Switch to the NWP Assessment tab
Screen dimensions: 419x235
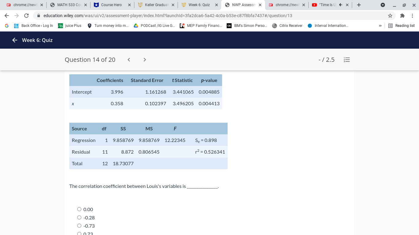pyautogui.click(x=243, y=5)
